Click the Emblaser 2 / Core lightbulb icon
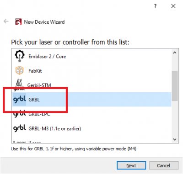The image size is (183, 174). [20, 56]
